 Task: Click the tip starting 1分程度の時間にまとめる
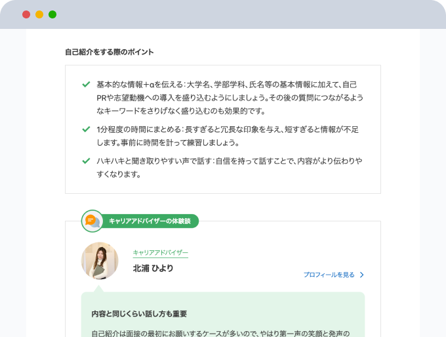pyautogui.click(x=226, y=135)
